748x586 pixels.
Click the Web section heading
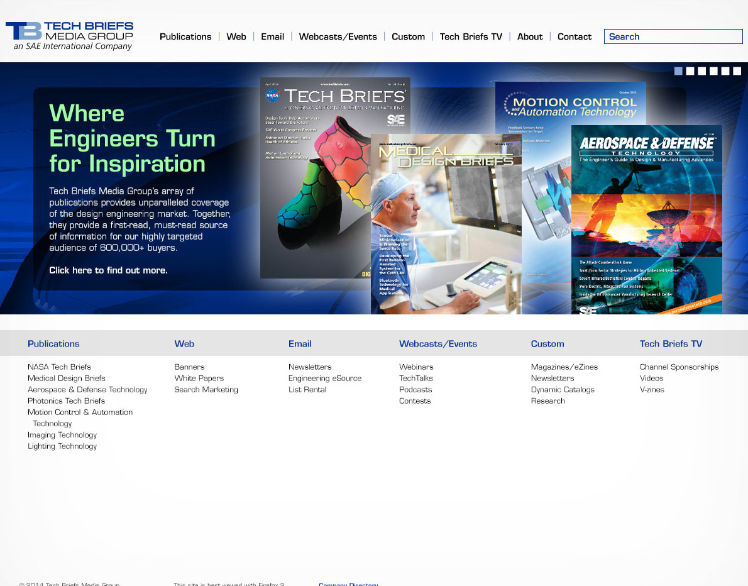tap(184, 343)
